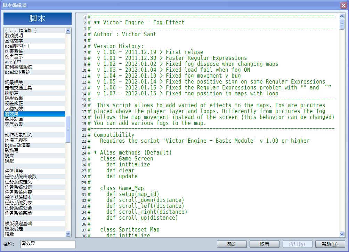Select the 游戏说明 script
This screenshot has height=252, width=349.
(x=35, y=36)
